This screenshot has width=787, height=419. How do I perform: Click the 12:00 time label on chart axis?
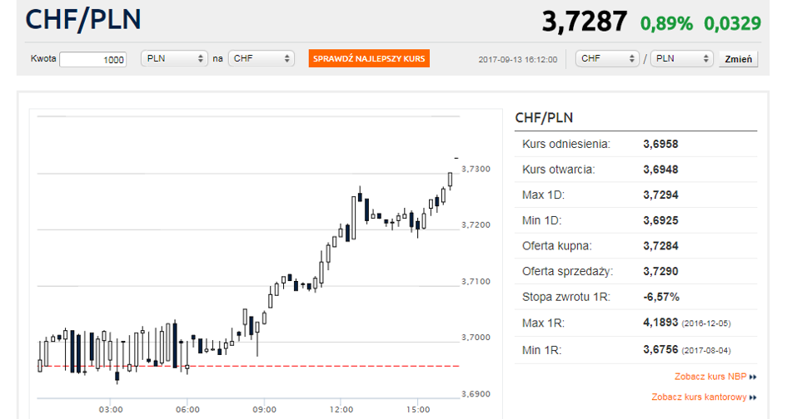[341, 409]
